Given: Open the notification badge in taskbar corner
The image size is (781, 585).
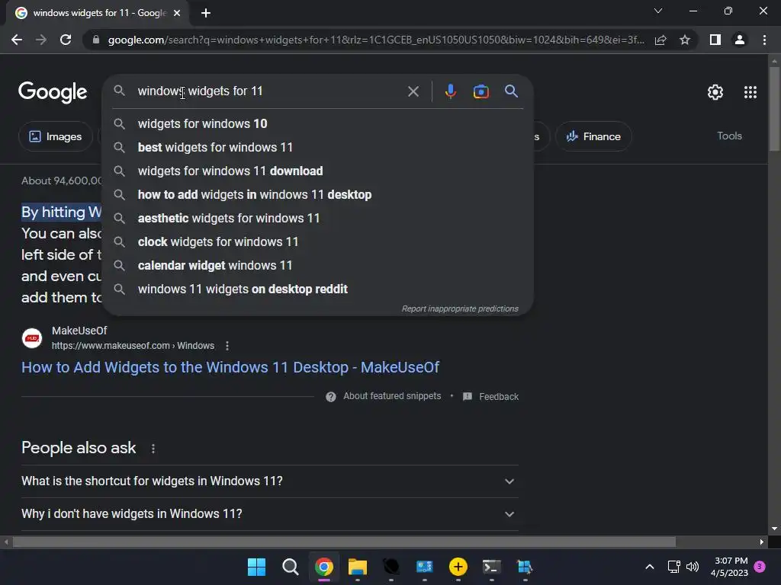Looking at the screenshot, I should 760,567.
